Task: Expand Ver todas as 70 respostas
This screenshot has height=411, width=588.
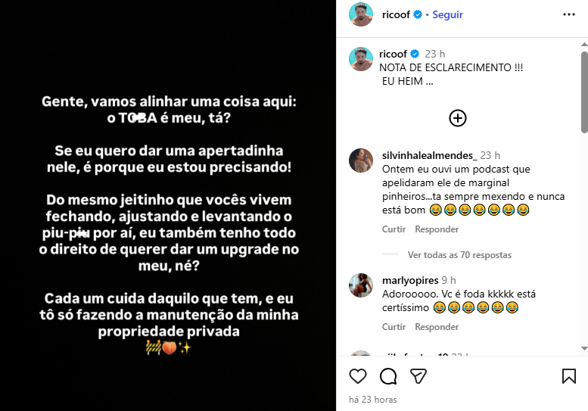Action: coord(459,254)
